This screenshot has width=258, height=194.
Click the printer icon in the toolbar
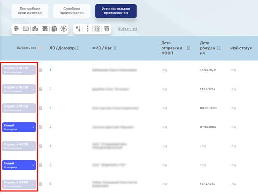click(17, 29)
